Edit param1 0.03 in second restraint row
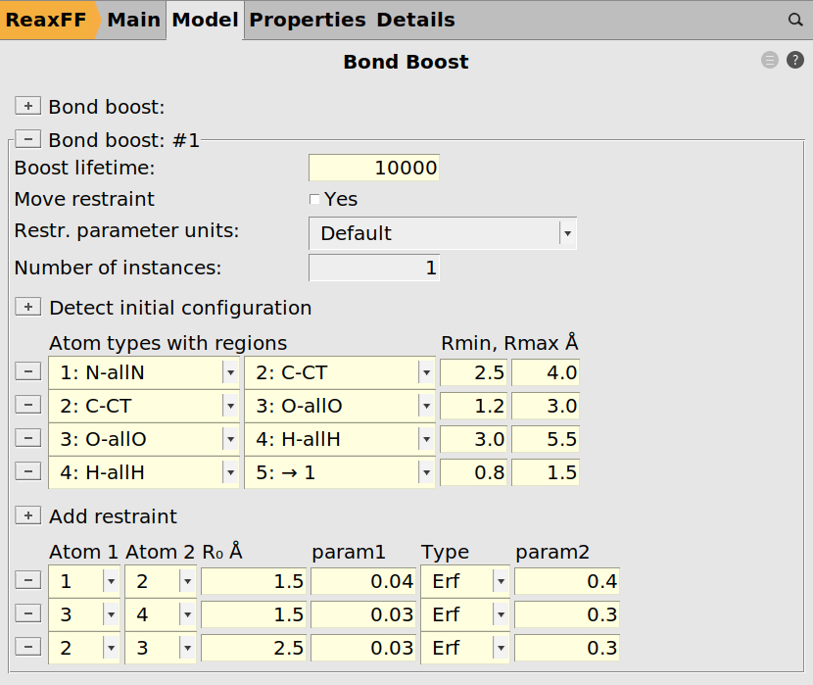Image resolution: width=813 pixels, height=685 pixels. 363,614
